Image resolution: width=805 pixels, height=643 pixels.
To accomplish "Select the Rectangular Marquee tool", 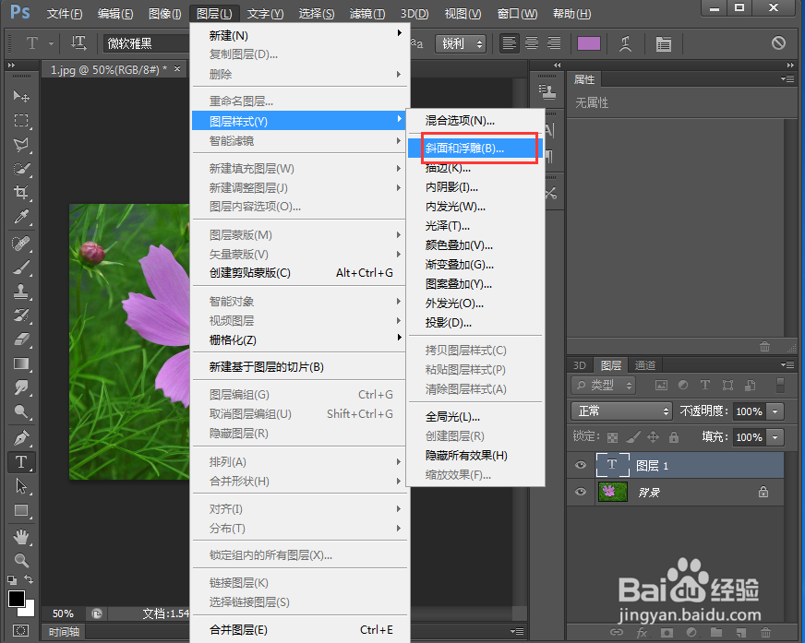I will (x=21, y=121).
